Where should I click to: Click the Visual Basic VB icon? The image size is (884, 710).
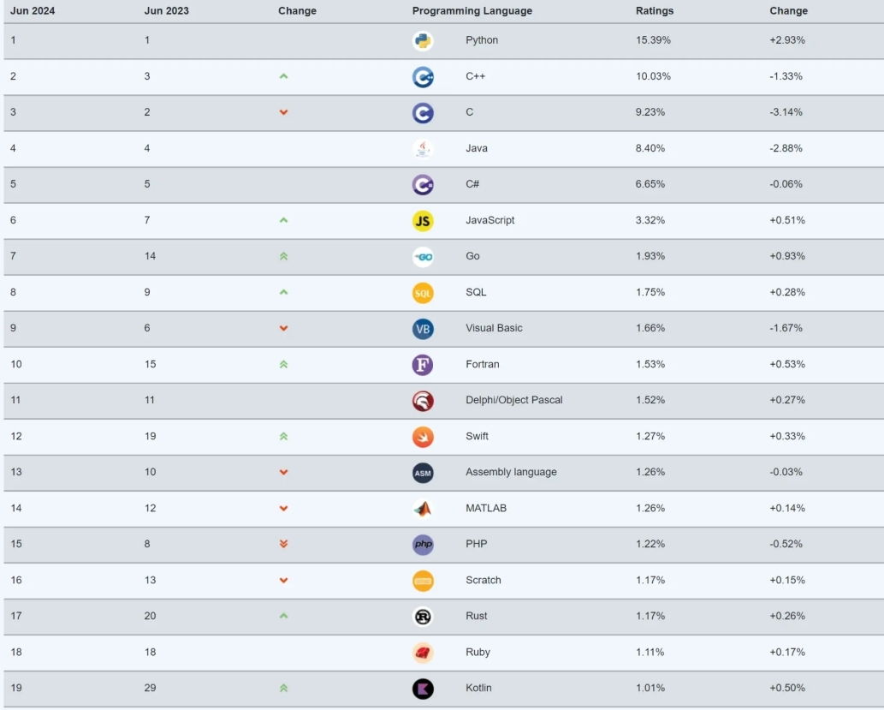(422, 329)
